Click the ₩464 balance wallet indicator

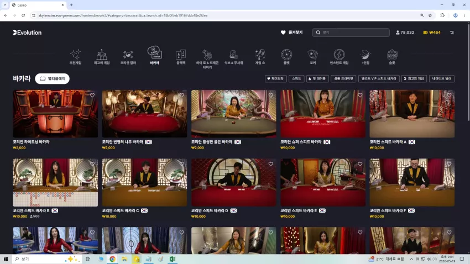(432, 33)
